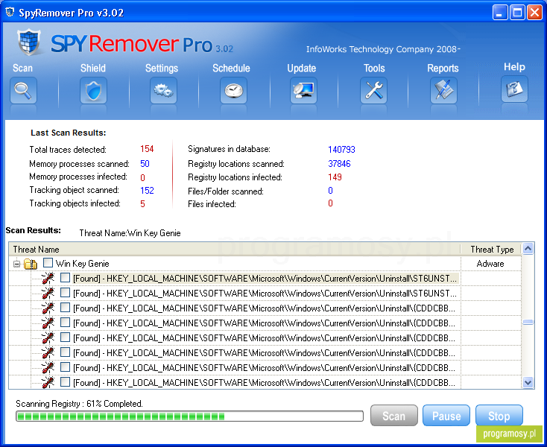Screen dimensions: 547x447
Task: Open the Shield protection icon
Action: 93,91
